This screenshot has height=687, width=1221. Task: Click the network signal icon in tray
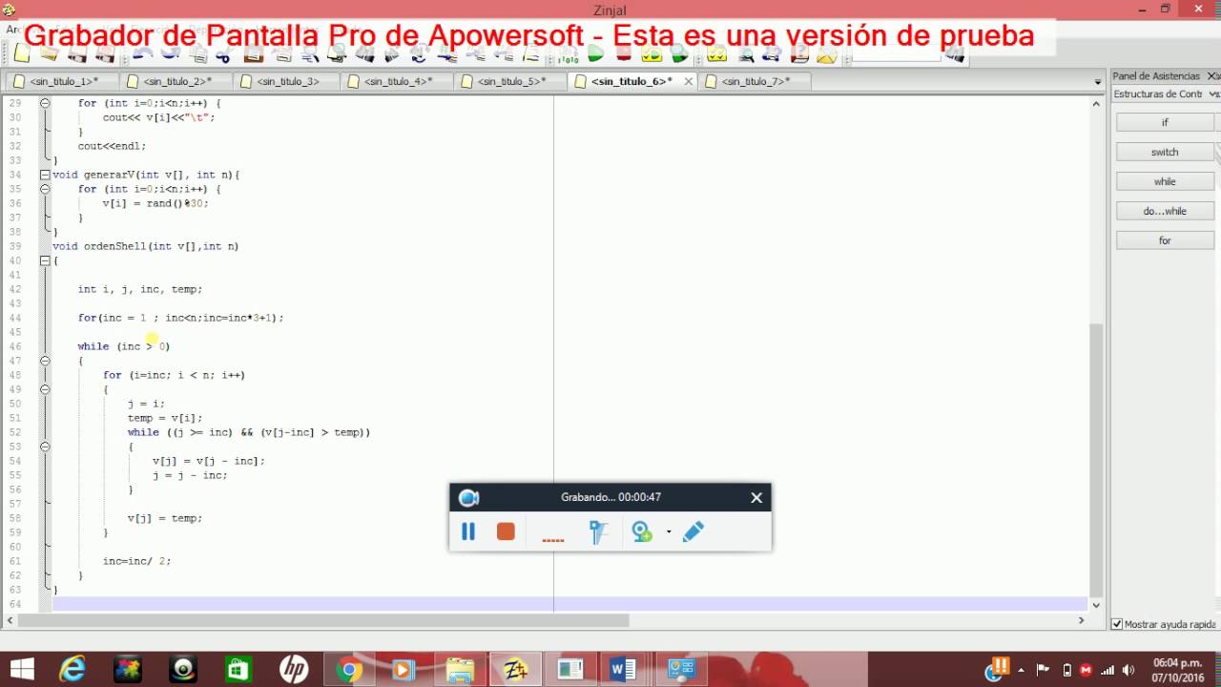[1107, 670]
